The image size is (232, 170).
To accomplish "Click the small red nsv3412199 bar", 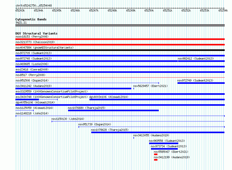I will click(156, 160).
